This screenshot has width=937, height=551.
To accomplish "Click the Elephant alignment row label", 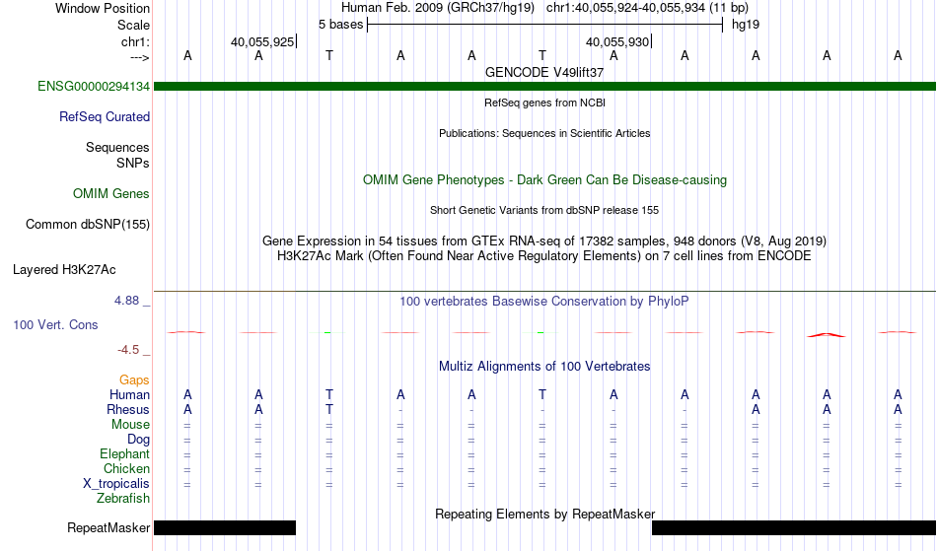I will (124, 454).
